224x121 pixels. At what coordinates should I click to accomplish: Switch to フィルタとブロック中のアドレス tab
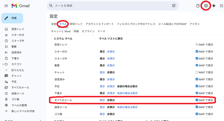click(x=136, y=24)
